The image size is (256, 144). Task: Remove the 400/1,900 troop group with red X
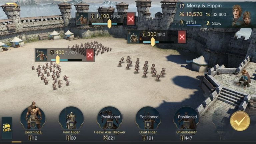[x=90, y=55]
